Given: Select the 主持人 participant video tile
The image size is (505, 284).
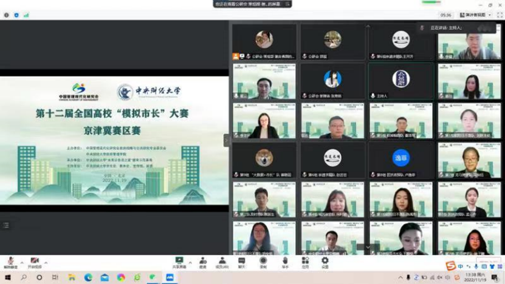Looking at the screenshot, I should coord(400,81).
